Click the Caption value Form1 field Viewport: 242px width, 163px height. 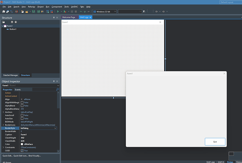(x=39, y=135)
